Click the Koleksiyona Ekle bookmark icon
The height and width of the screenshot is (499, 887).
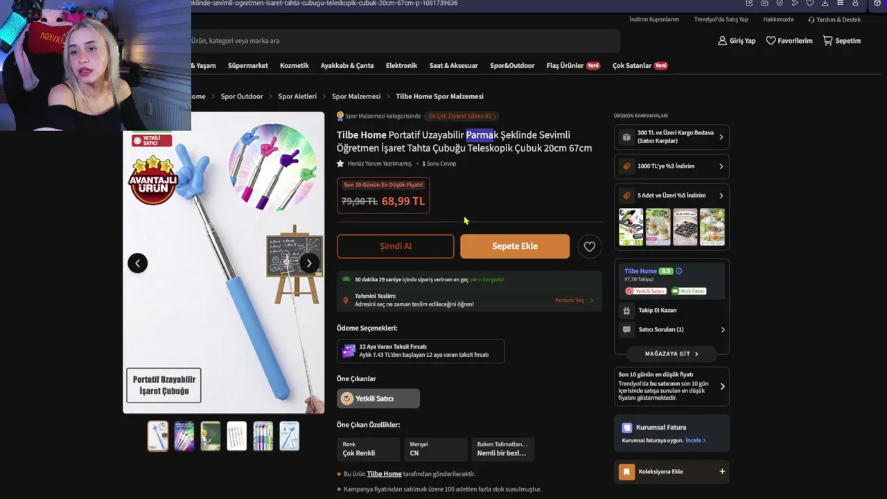626,472
